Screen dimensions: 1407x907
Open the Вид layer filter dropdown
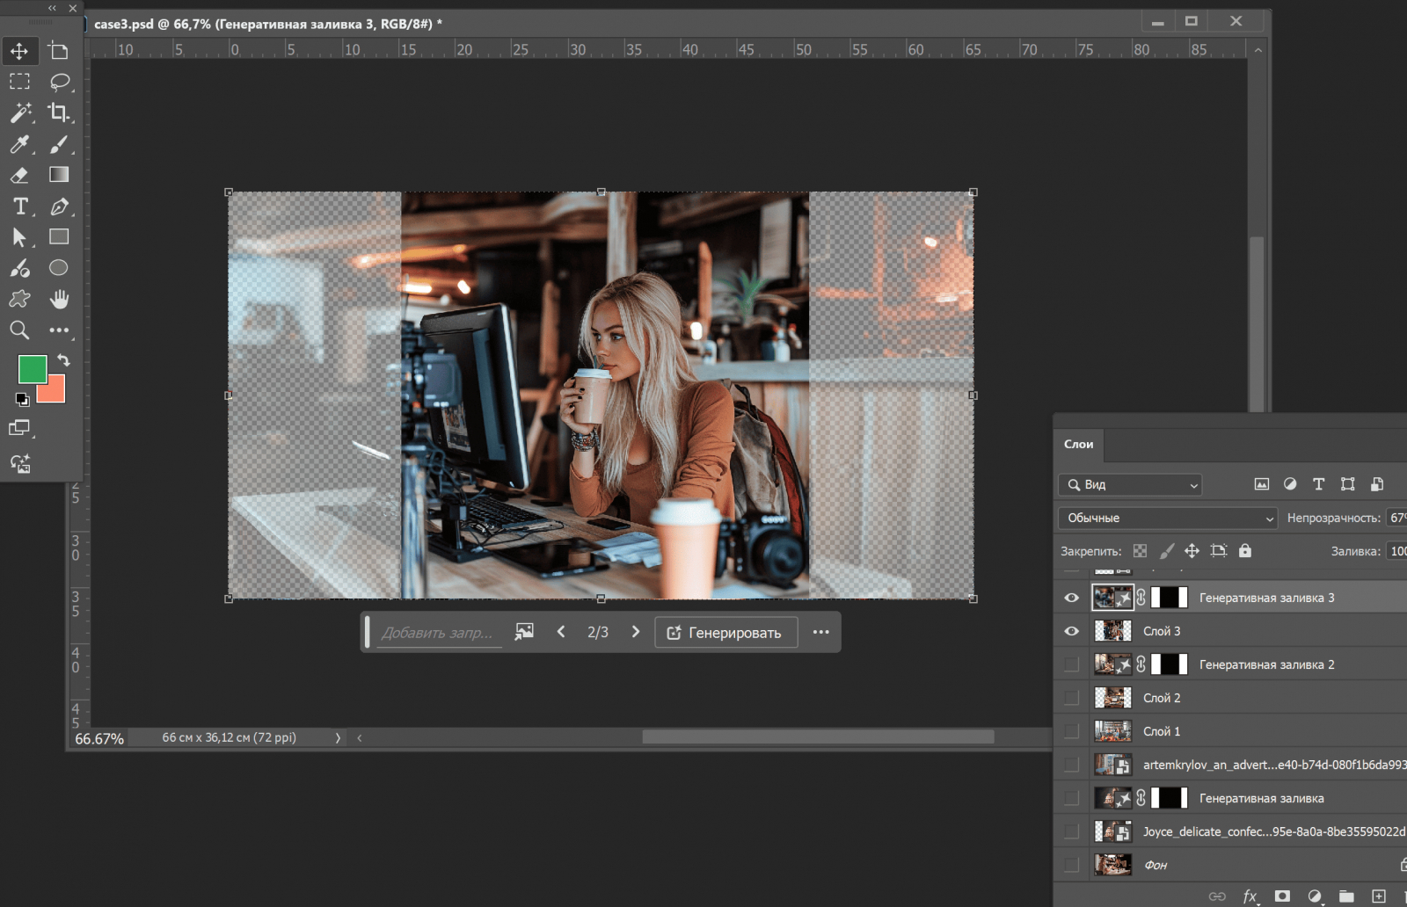1130,484
